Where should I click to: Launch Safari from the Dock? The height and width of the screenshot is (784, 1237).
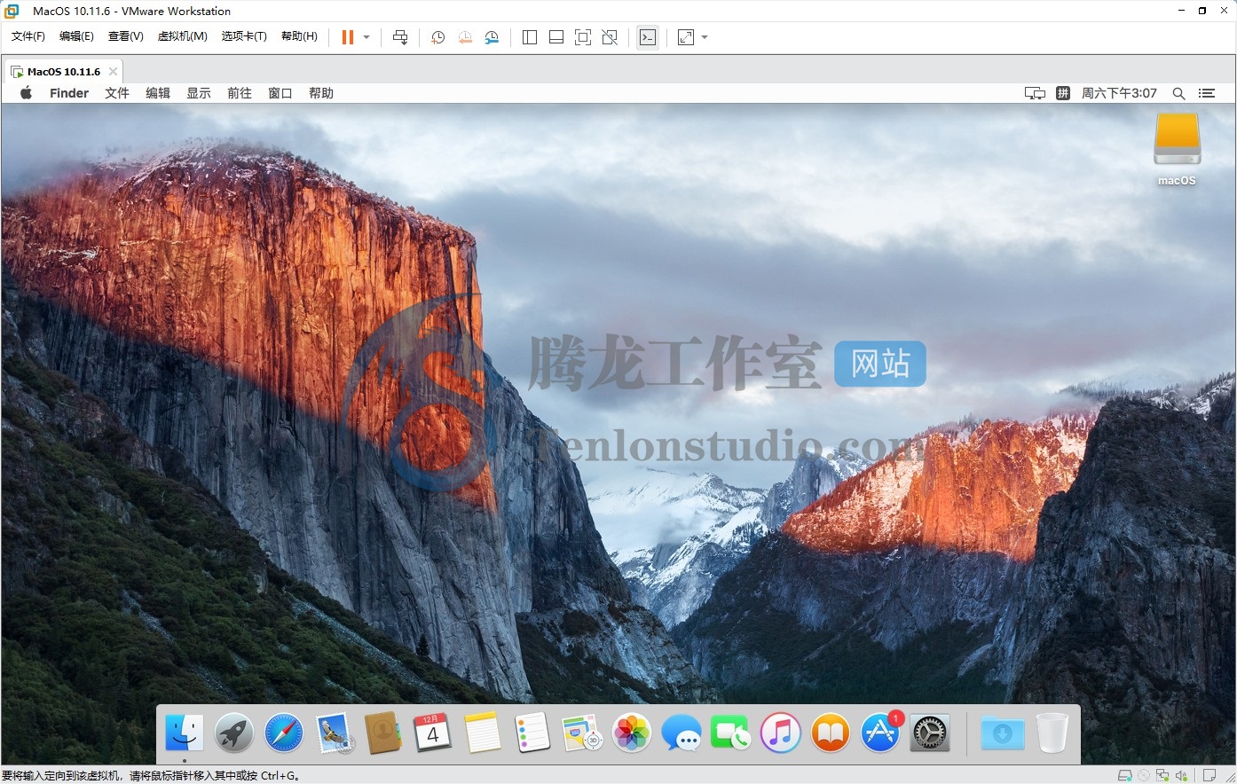pos(284,733)
